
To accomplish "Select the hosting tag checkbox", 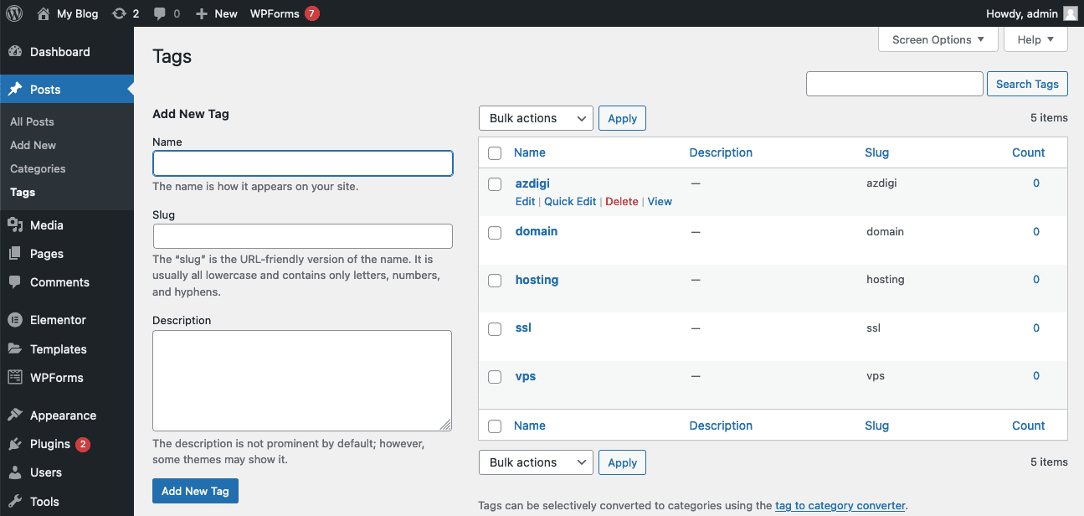I will 495,281.
